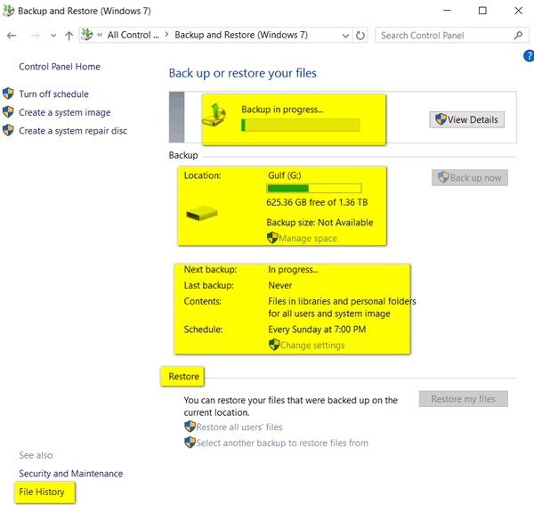
Task: Click the Backup and Restore (Windows 7) breadcrumb
Action: click(241, 35)
